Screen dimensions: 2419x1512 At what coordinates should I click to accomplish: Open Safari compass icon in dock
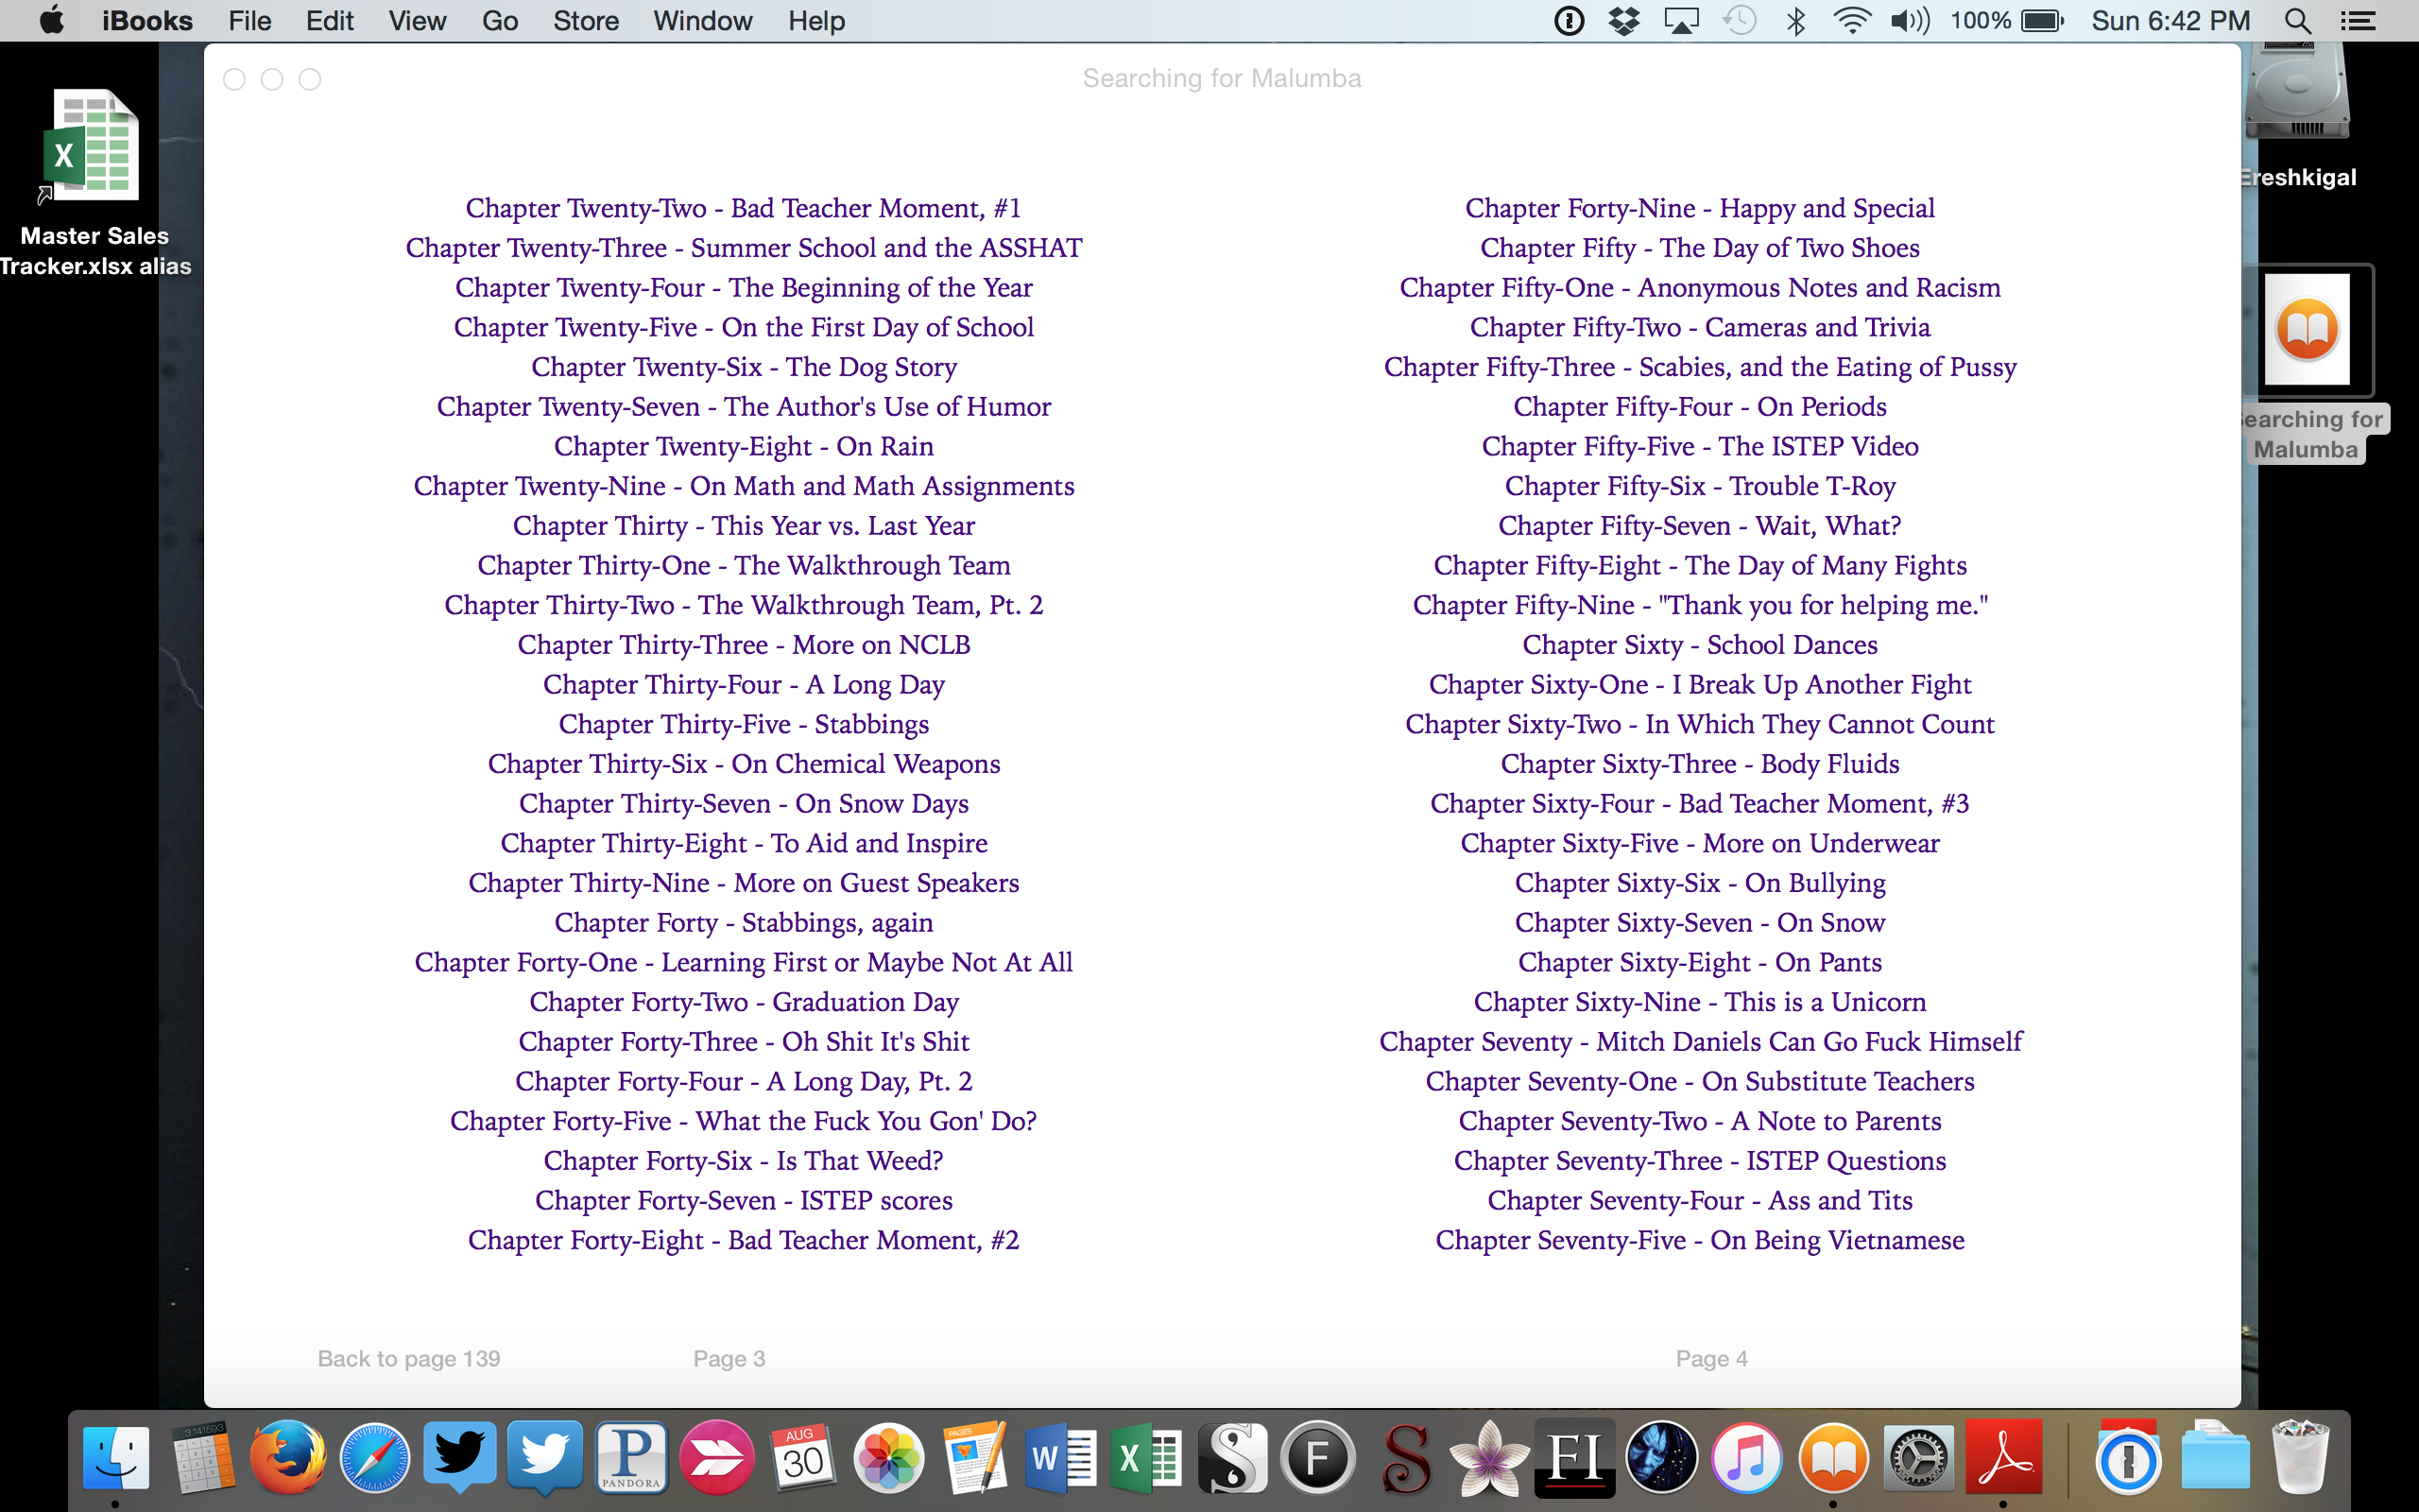click(x=375, y=1457)
